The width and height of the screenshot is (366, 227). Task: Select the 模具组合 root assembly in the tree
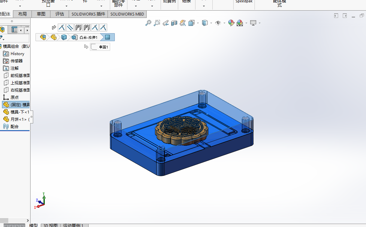pyautogui.click(x=15, y=46)
